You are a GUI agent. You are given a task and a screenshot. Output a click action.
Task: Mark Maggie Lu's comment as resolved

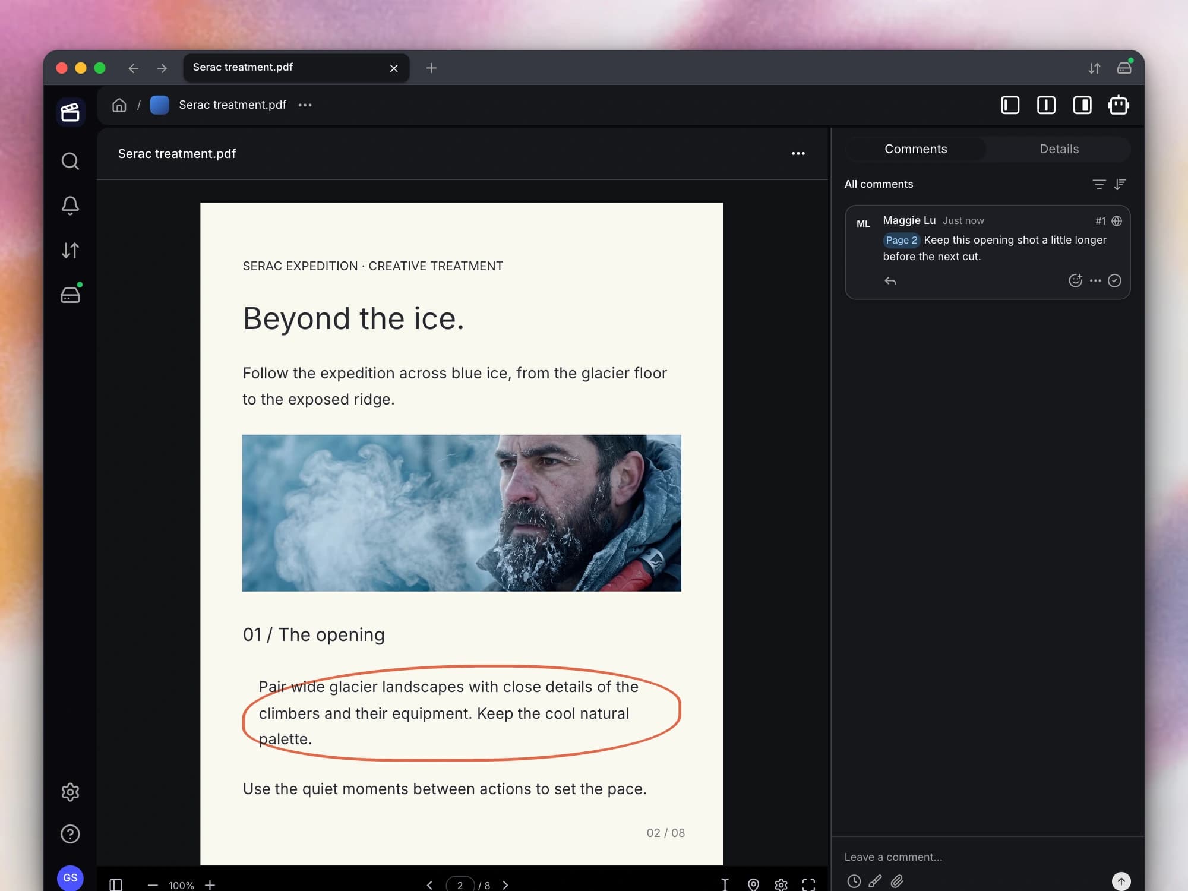1114,280
